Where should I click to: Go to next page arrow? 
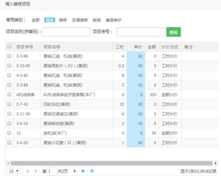75,171
